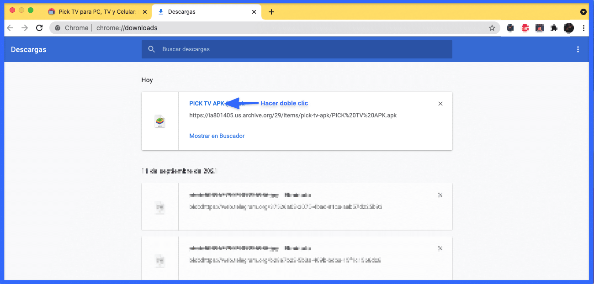594x284 pixels.
Task: Open the Descargas page more actions menu
Action: (x=578, y=49)
